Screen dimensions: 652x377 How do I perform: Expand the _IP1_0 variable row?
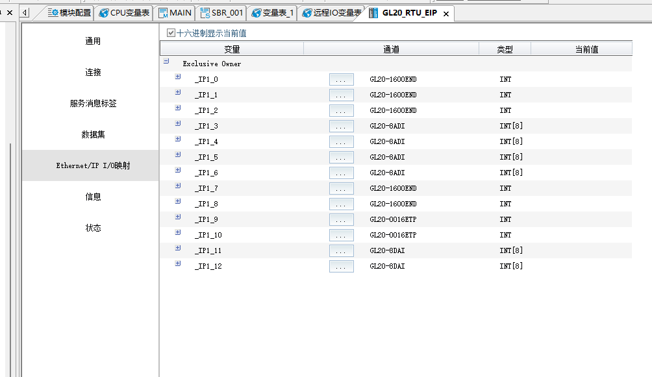pos(177,77)
